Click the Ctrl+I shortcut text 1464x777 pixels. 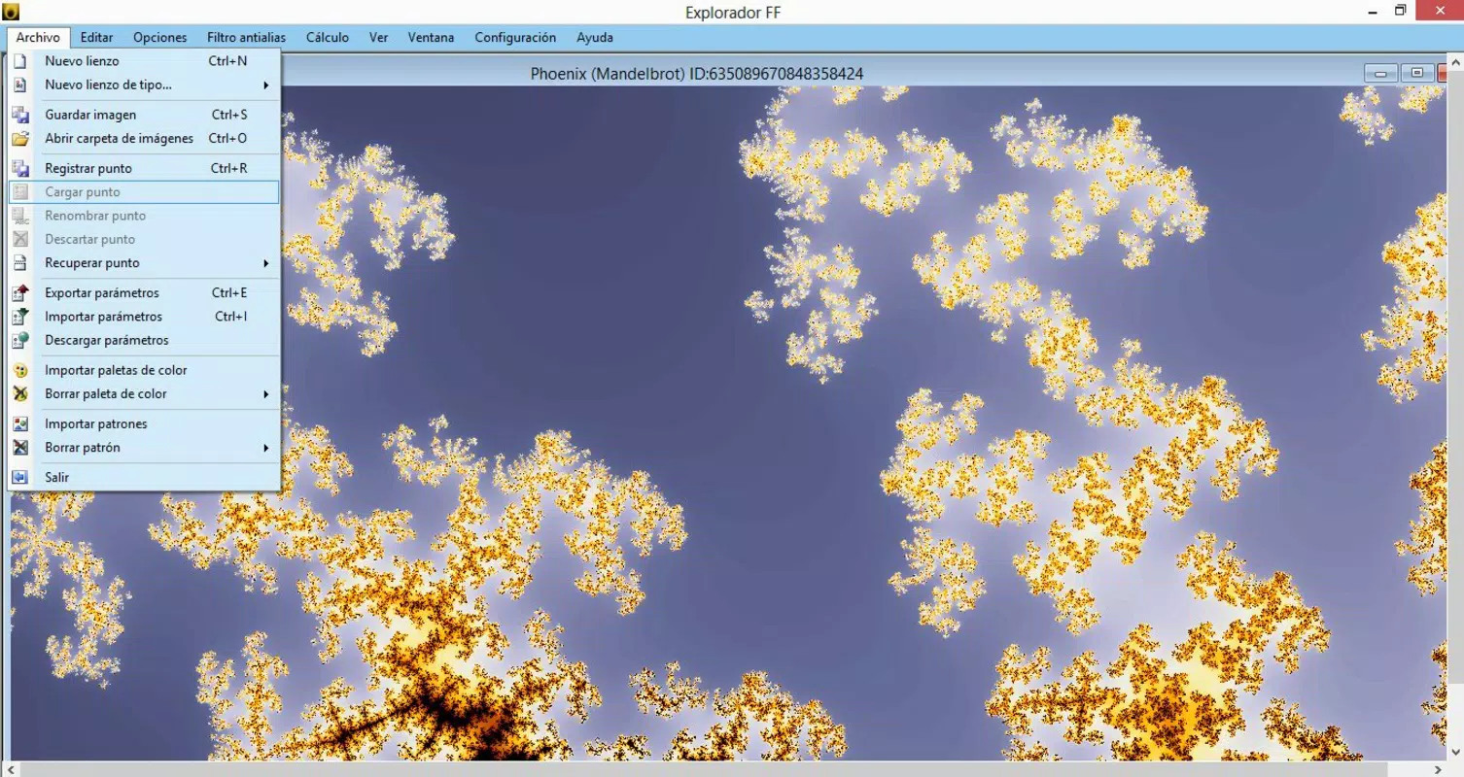(230, 317)
